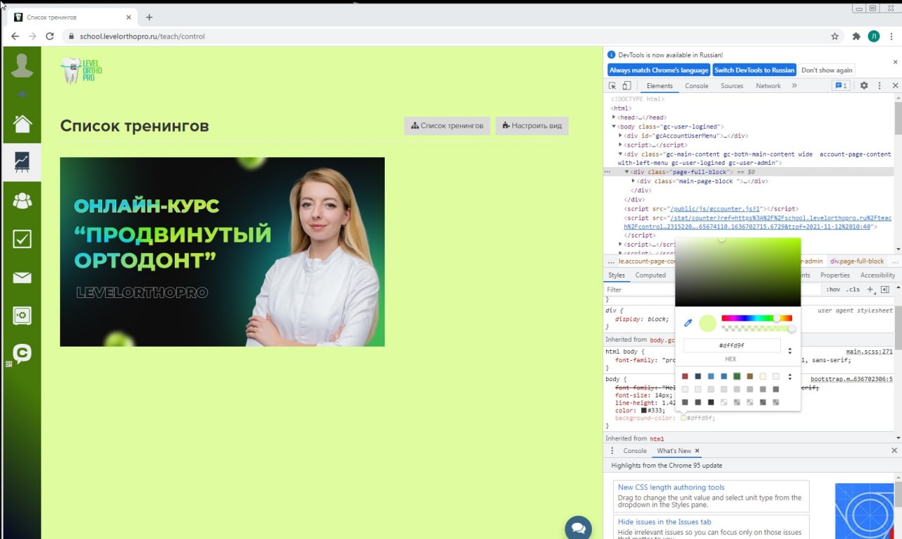Open main.scss:271 source link

click(x=869, y=352)
